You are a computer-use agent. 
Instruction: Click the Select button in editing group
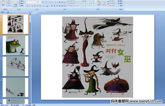point(120,6)
